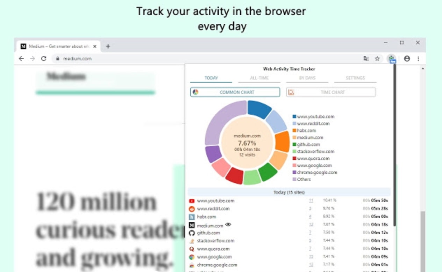Expand the Today (15 sites) section header

pyautogui.click(x=289, y=192)
